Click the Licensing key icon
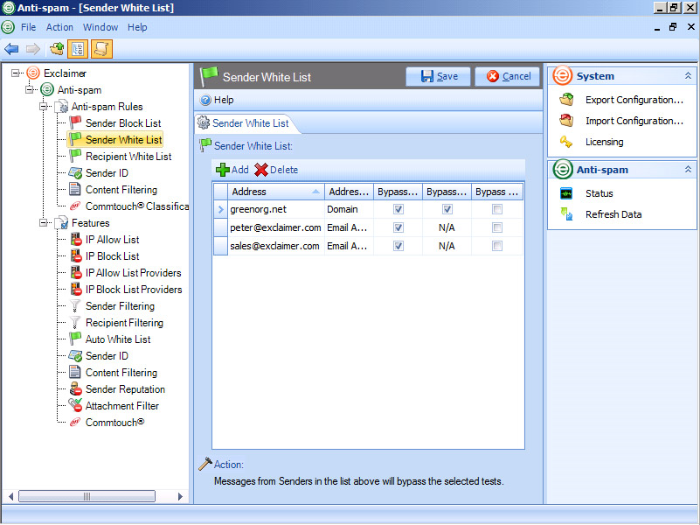Image resolution: width=700 pixels, height=525 pixels. pos(566,142)
